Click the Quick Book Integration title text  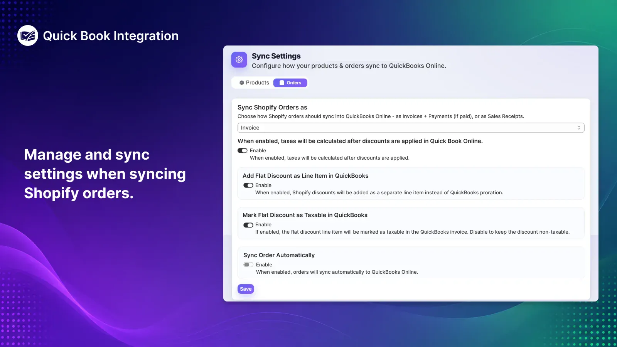(111, 36)
